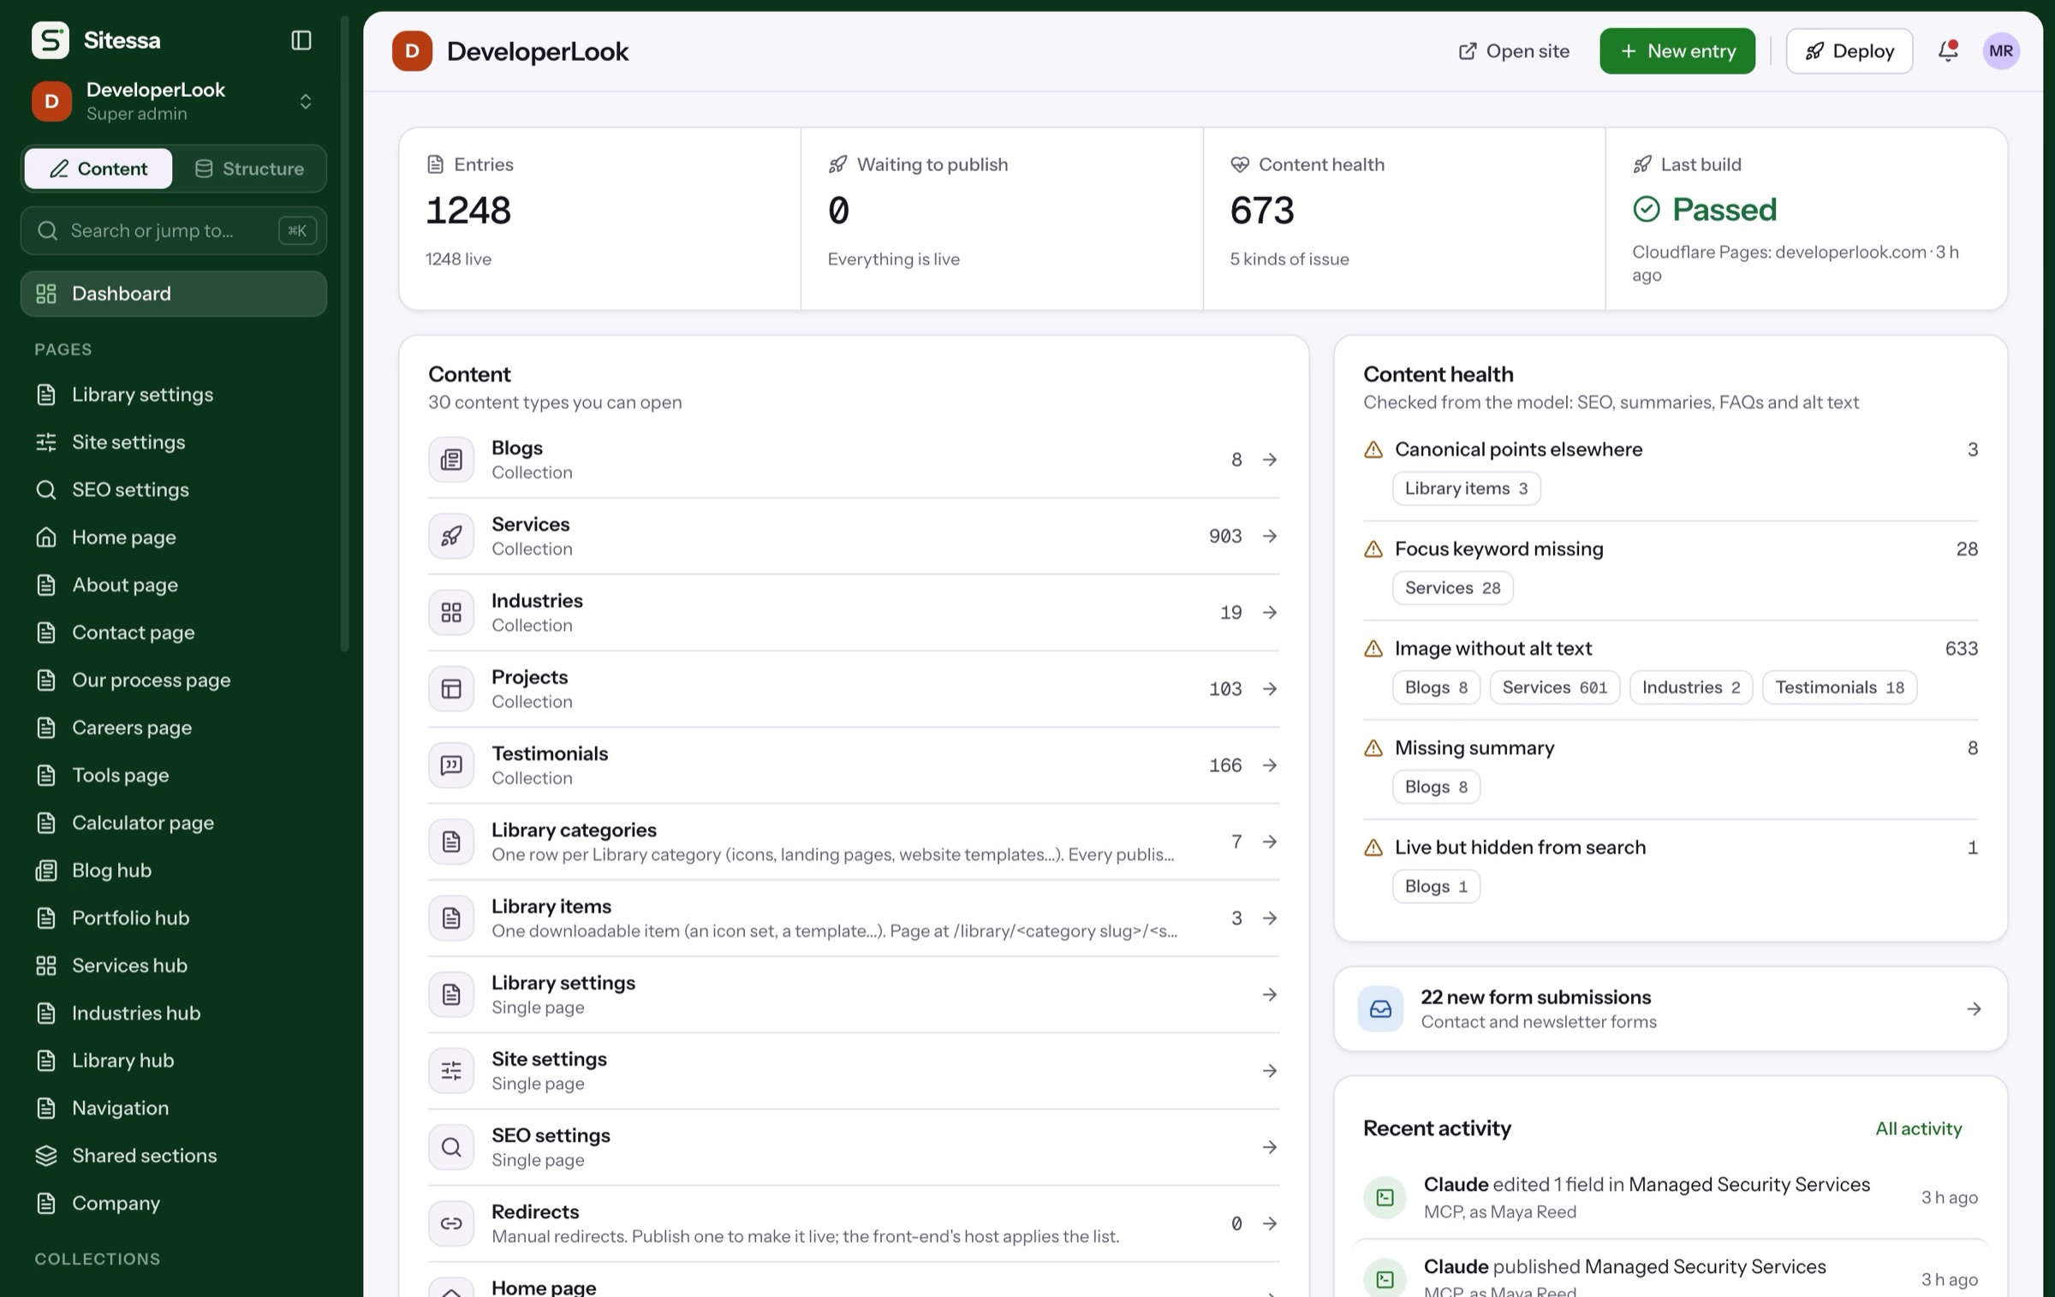Click the Industries grid icon in Content list
Viewport: 2055px width, 1297px height.
(451, 612)
